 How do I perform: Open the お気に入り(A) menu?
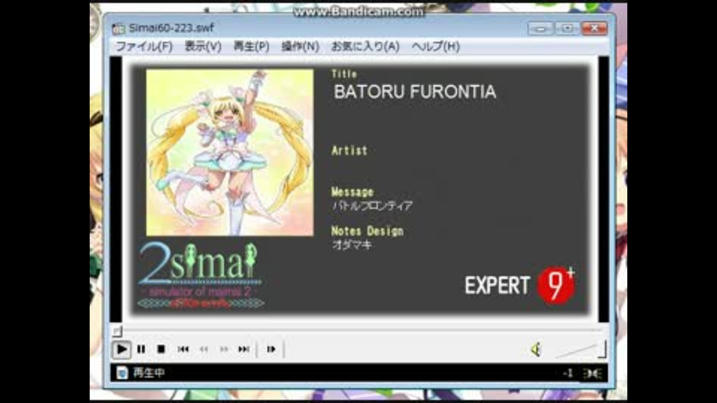point(365,46)
